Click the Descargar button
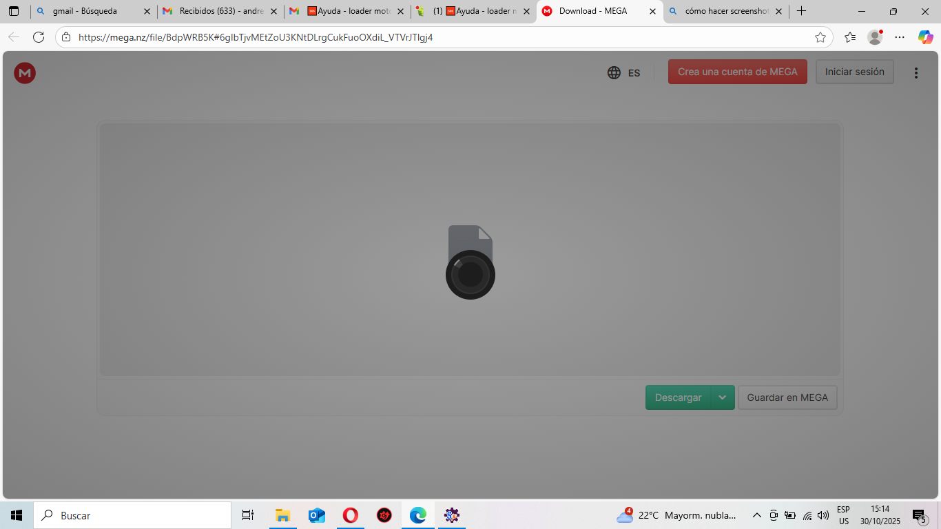The width and height of the screenshot is (941, 529). [678, 397]
